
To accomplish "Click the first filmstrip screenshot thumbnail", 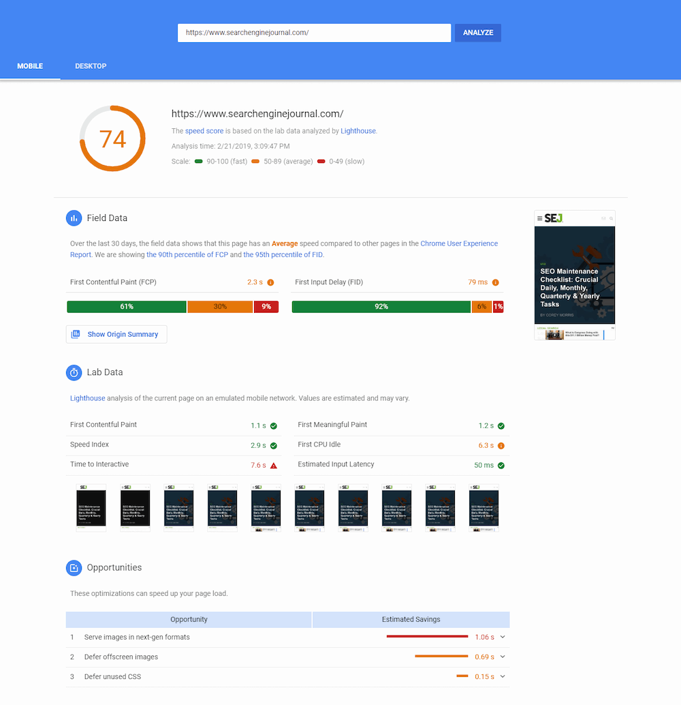I will [x=91, y=508].
